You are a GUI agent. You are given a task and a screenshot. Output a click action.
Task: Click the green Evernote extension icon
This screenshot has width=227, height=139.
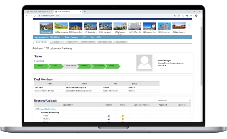pos(187,16)
